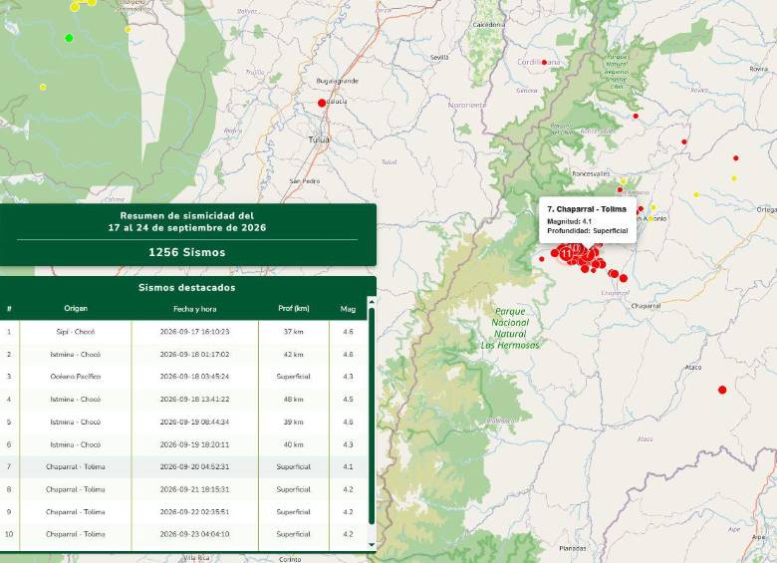Click the 1256 Sismos summary text

(x=187, y=252)
